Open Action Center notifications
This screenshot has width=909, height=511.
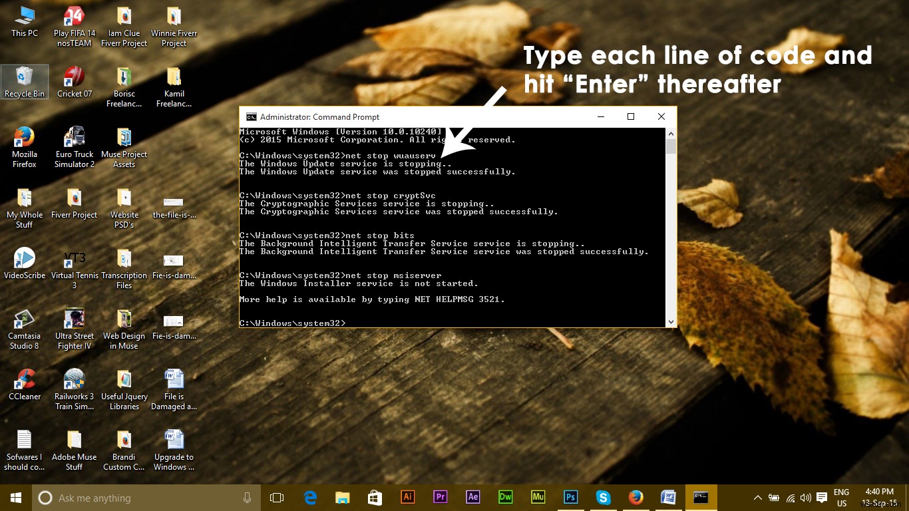(822, 498)
